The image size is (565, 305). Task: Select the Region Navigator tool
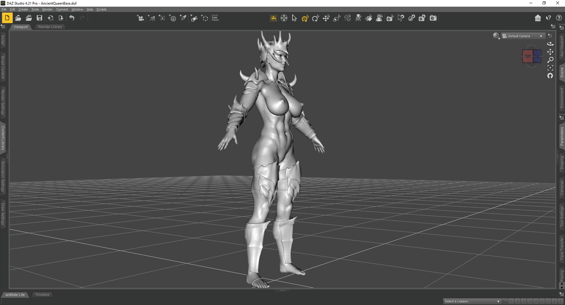click(x=380, y=18)
